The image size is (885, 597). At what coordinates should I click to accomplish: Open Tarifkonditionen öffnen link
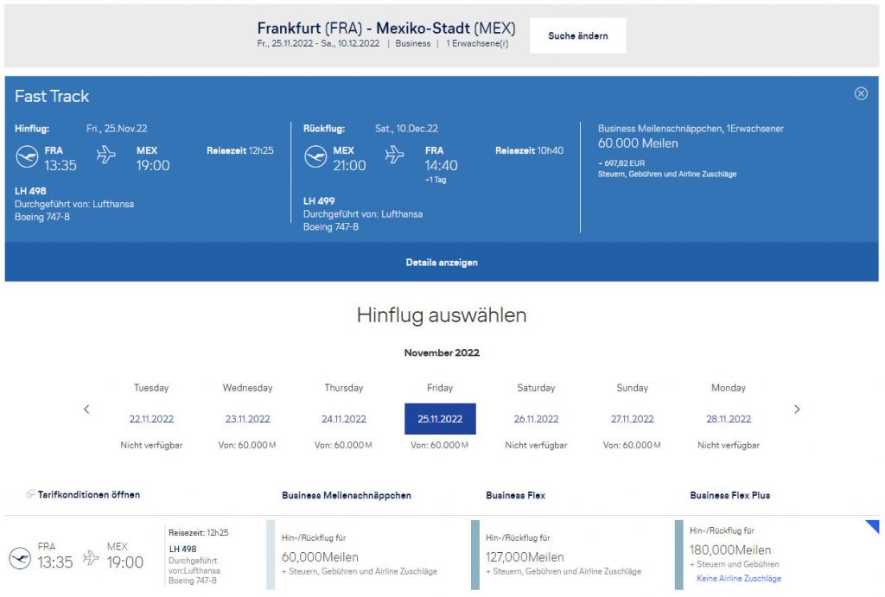(x=89, y=495)
